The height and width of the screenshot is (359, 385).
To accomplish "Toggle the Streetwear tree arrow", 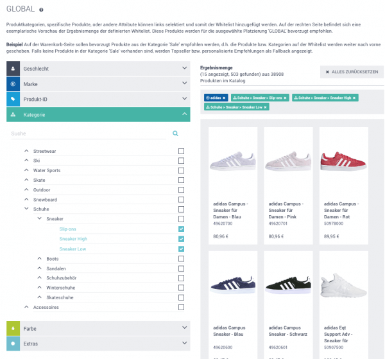I will 26,151.
